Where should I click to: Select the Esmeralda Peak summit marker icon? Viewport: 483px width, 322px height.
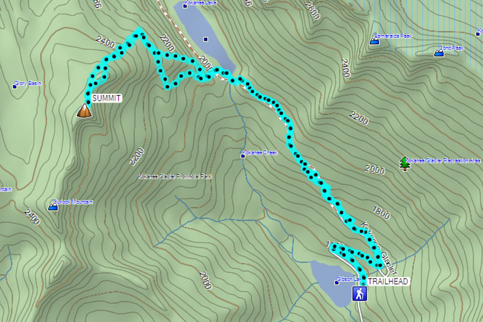tap(374, 41)
